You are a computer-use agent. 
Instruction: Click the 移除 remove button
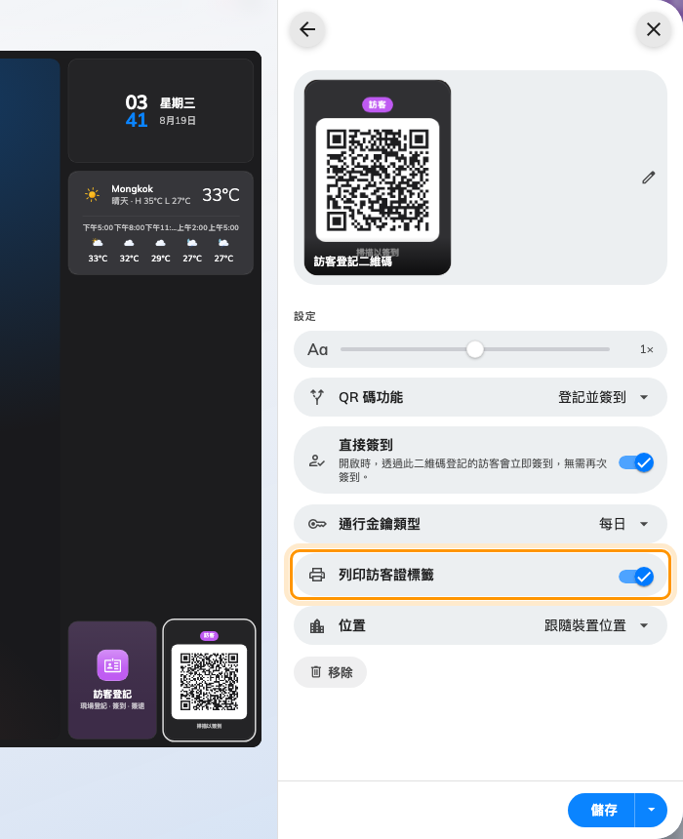pyautogui.click(x=330, y=672)
